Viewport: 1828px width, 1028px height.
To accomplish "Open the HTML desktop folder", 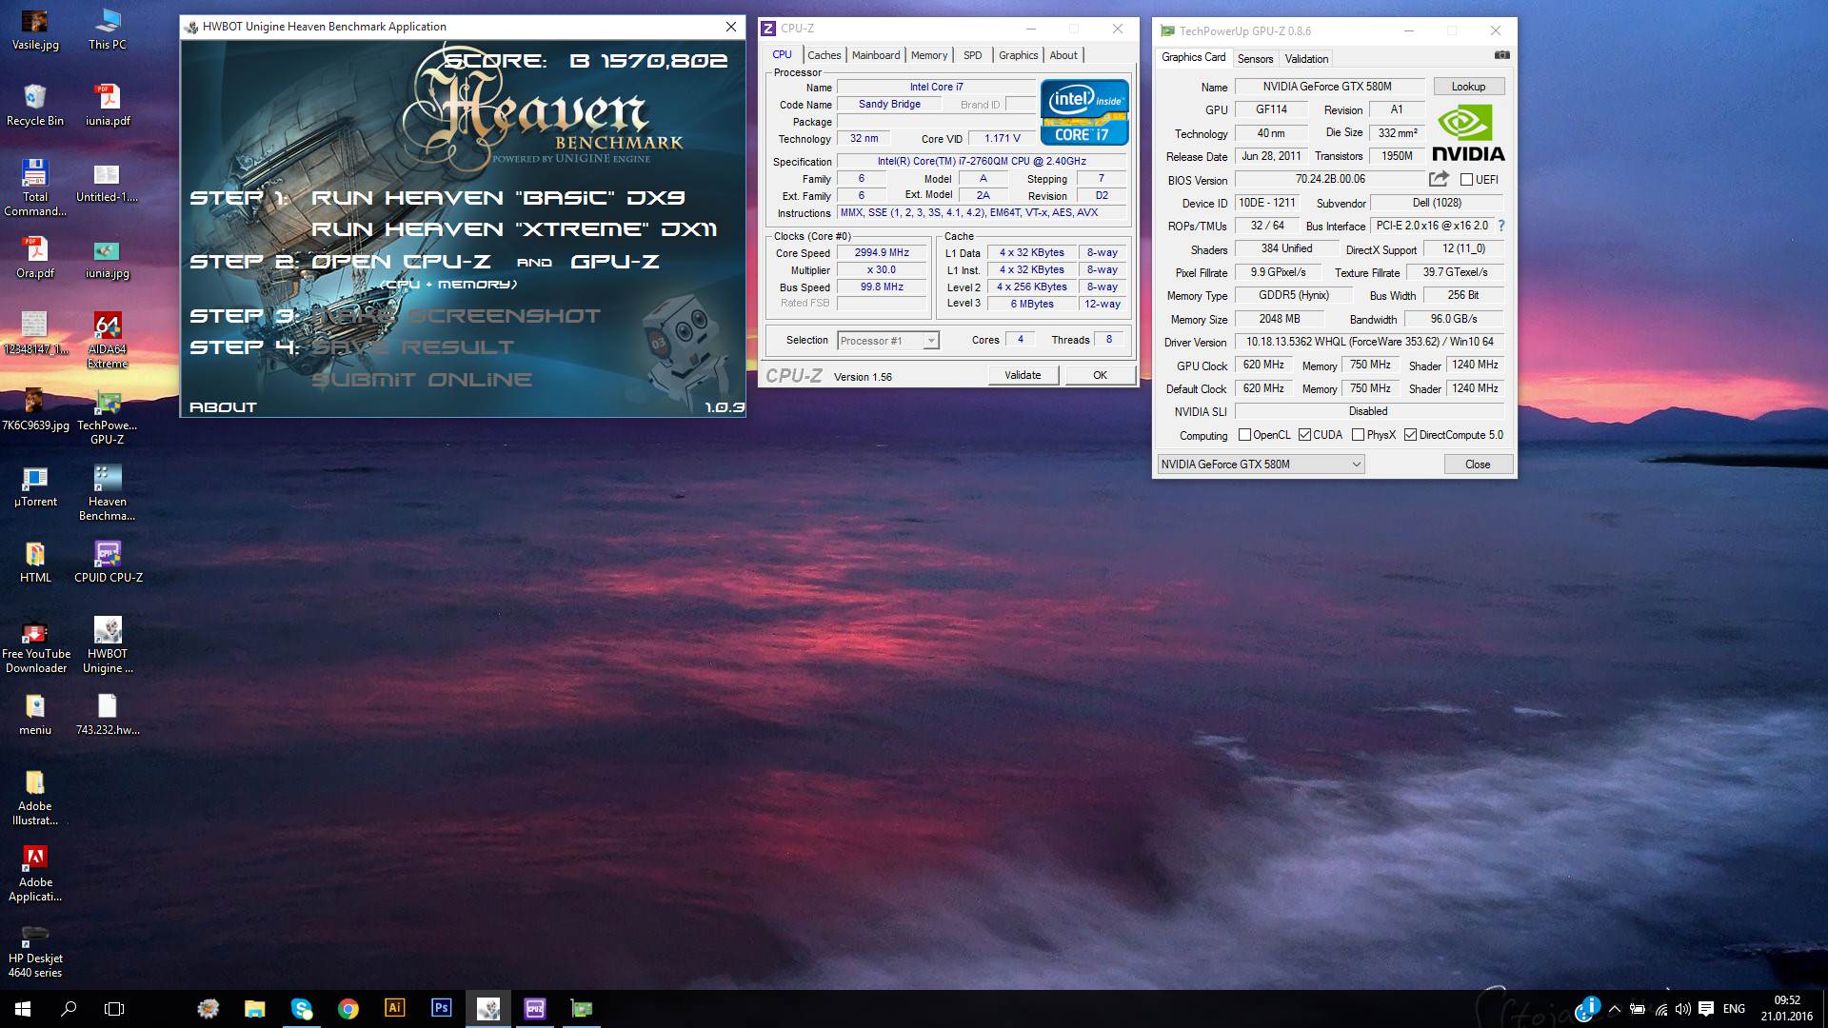I will click(x=35, y=563).
